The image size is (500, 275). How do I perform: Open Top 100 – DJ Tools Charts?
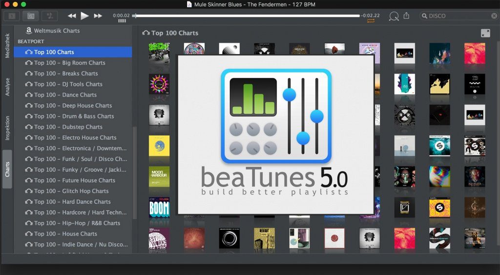[68, 84]
